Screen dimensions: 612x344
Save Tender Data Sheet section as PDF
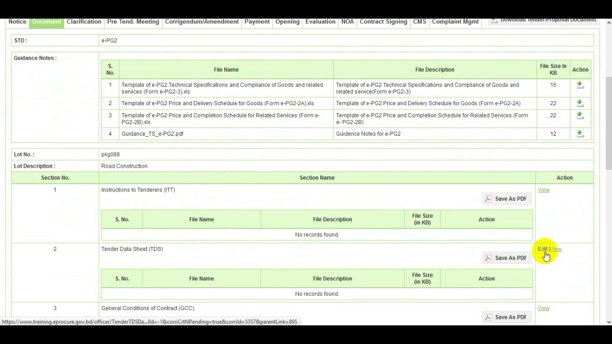(x=506, y=258)
